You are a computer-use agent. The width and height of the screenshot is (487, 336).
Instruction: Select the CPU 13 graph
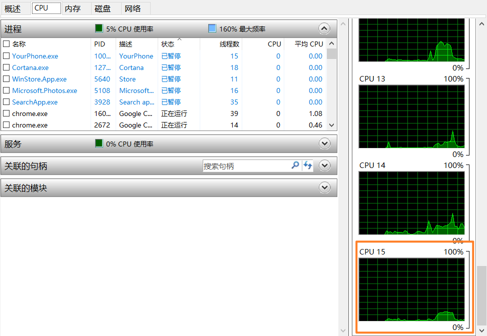[x=411, y=116]
